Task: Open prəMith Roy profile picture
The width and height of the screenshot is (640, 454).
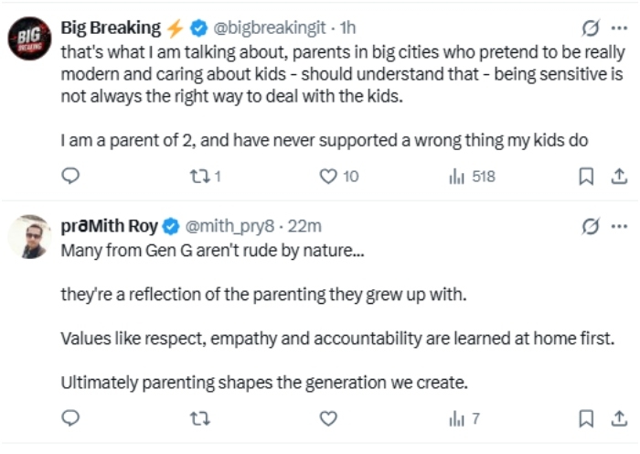Action: click(30, 236)
